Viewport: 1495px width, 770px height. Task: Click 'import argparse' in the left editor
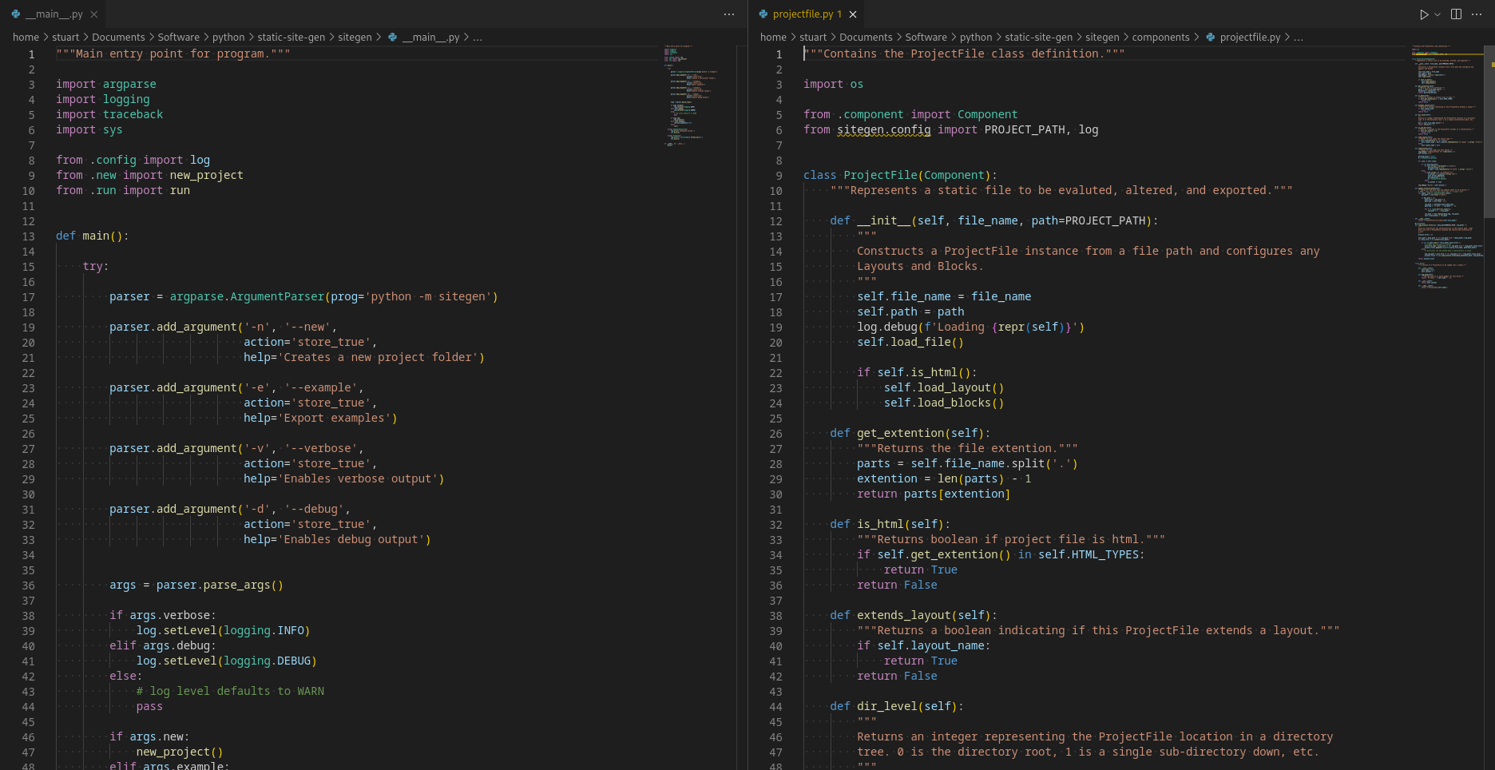[106, 84]
